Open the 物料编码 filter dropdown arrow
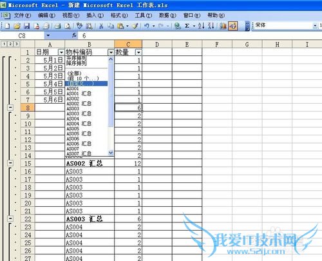This screenshot has width=322, height=261. coord(111,52)
